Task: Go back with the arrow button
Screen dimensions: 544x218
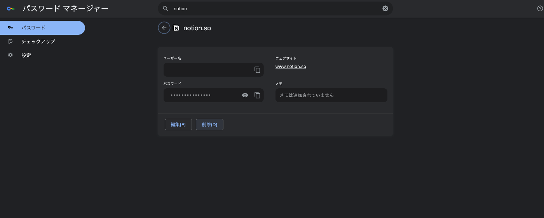Action: pyautogui.click(x=164, y=28)
